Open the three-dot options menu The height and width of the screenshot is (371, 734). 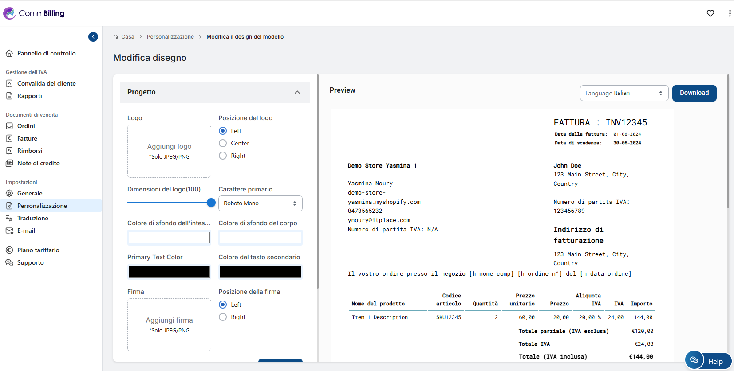click(730, 13)
